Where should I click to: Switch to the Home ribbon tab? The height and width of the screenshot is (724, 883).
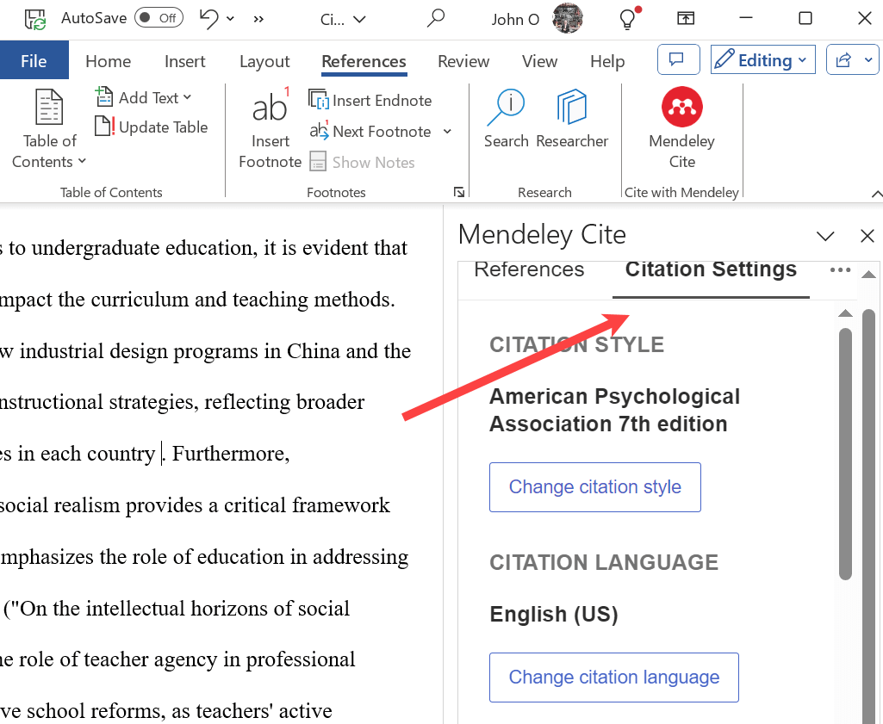[108, 61]
